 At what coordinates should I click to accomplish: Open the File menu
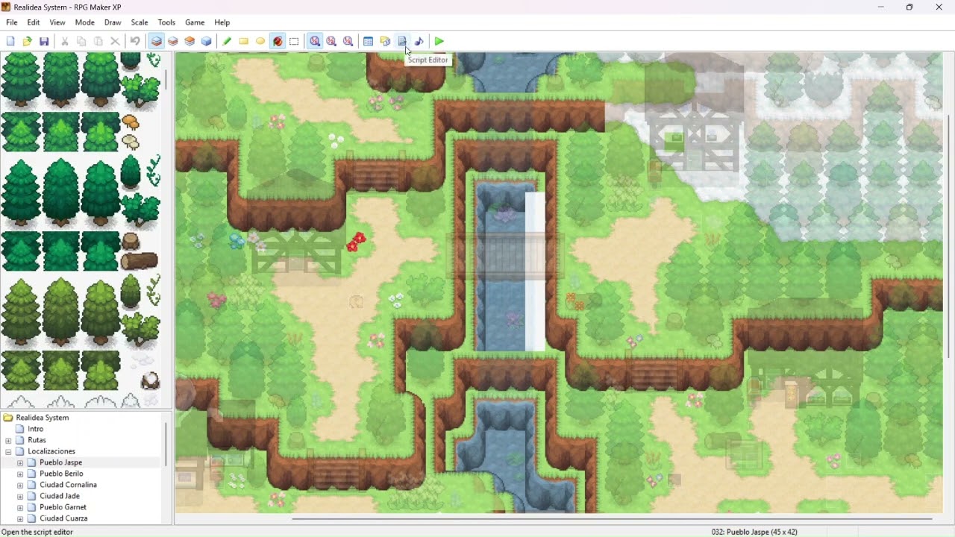12,22
